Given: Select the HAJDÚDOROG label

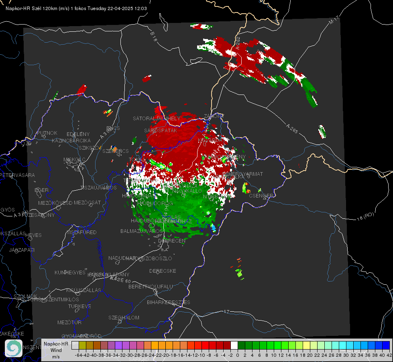Looking at the screenshot, I should point(155,203).
